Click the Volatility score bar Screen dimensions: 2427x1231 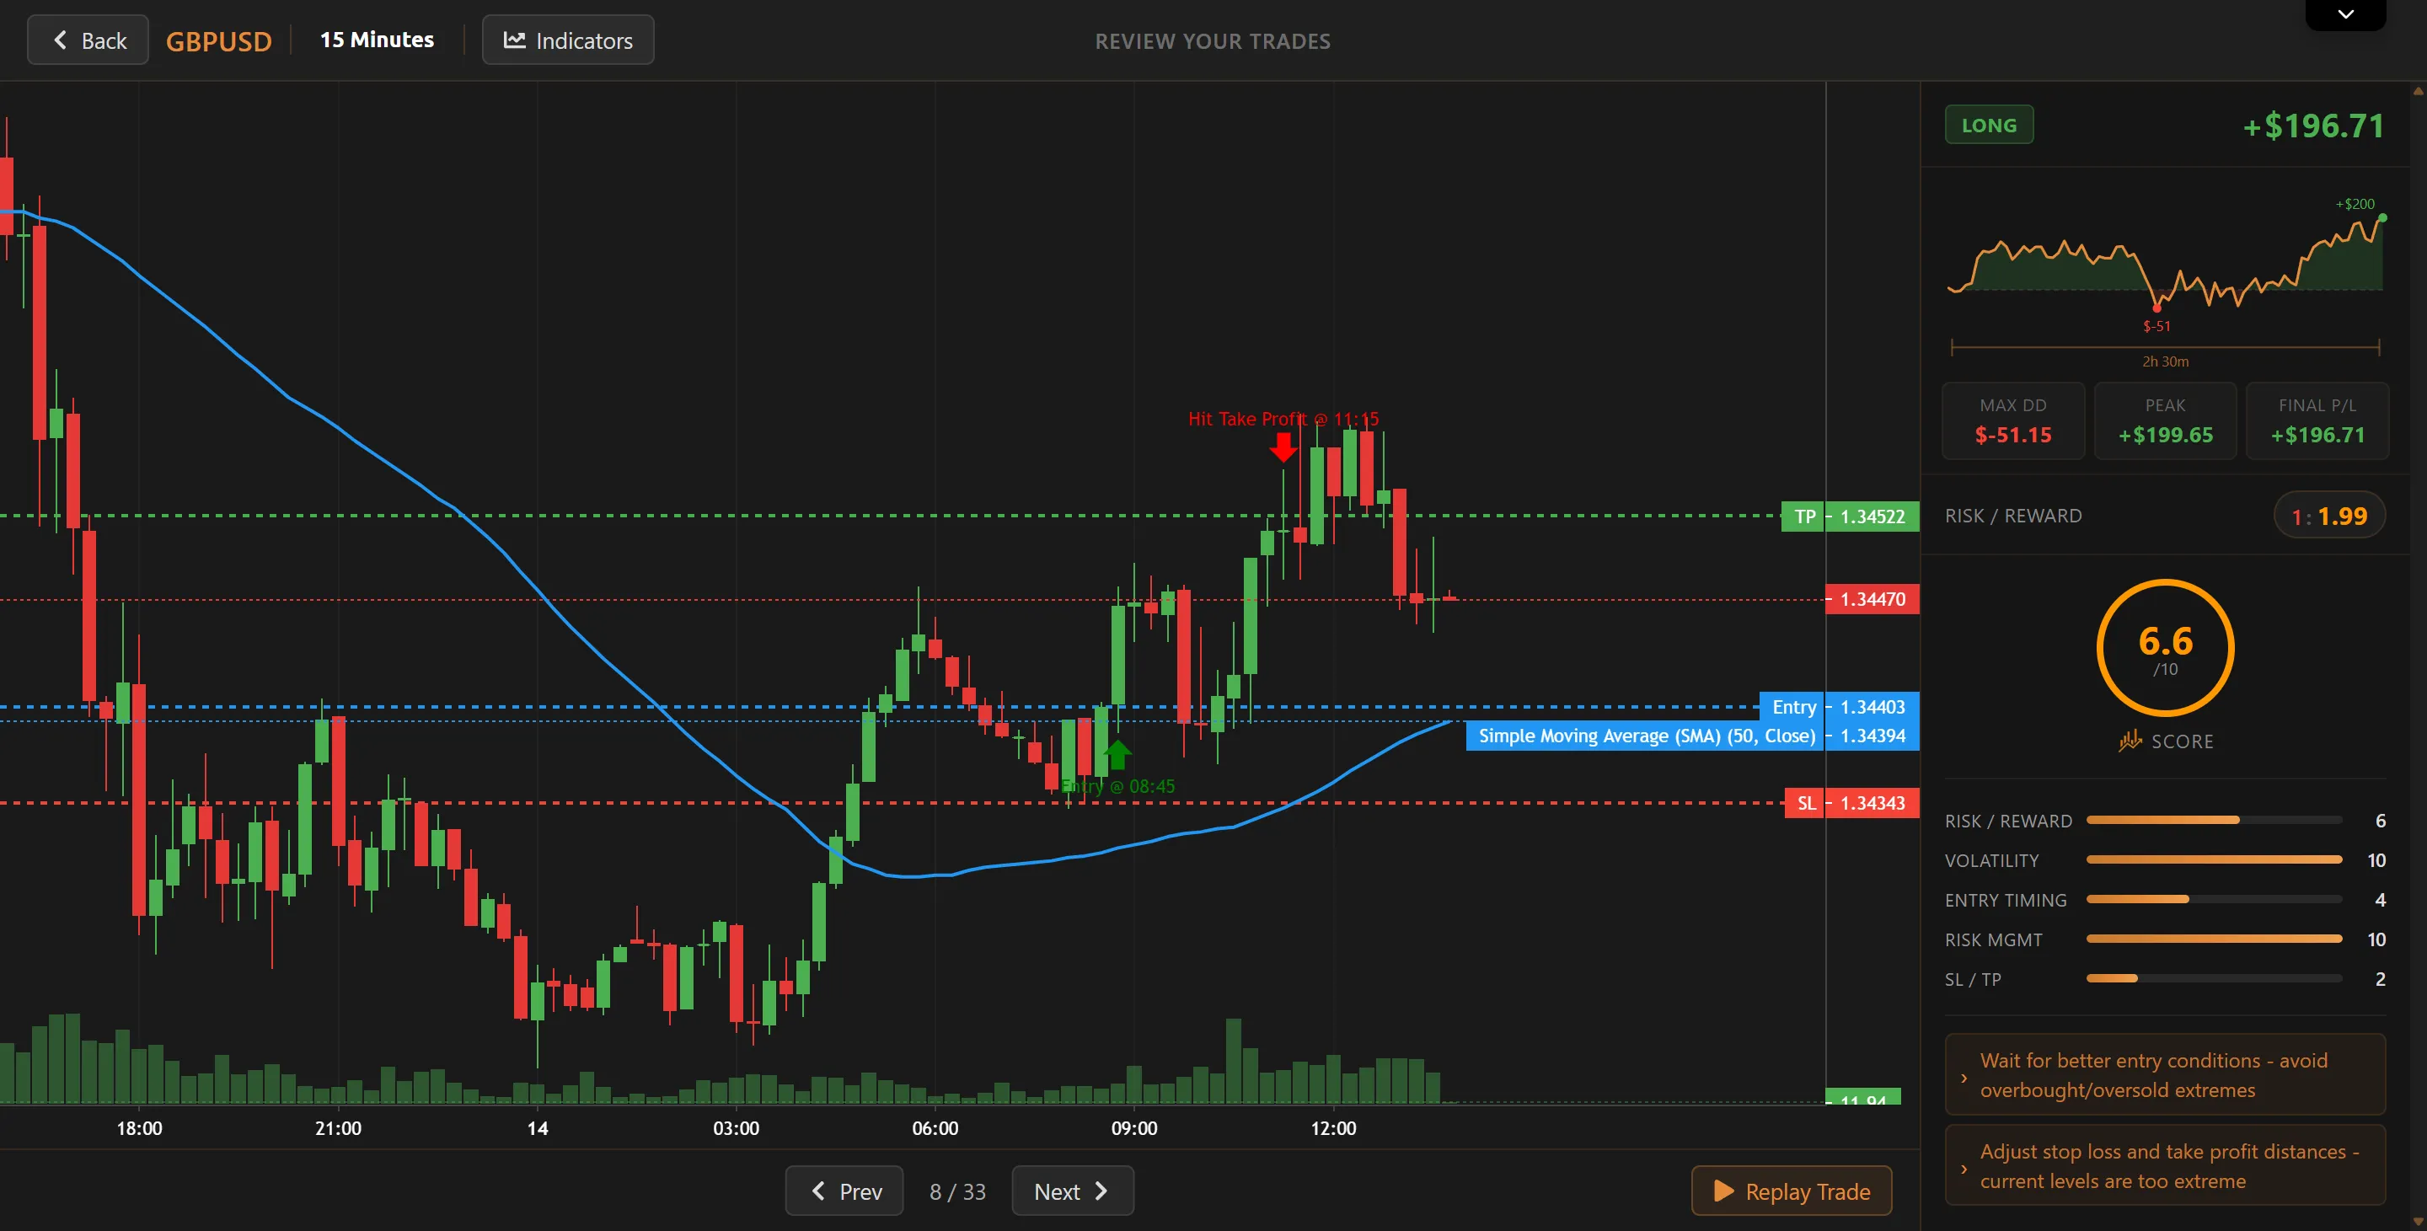click(x=2213, y=859)
